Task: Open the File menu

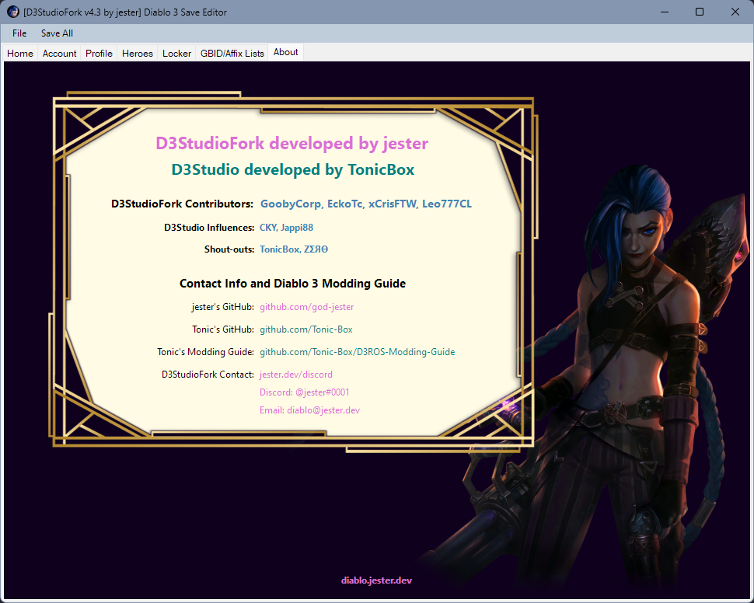Action: 19,33
